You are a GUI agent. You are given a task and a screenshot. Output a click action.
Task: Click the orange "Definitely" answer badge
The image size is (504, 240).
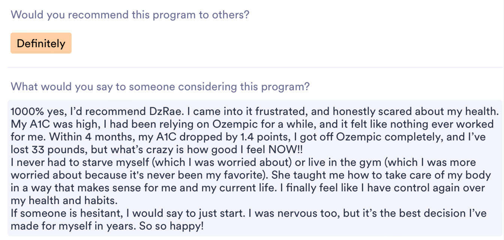pos(41,43)
